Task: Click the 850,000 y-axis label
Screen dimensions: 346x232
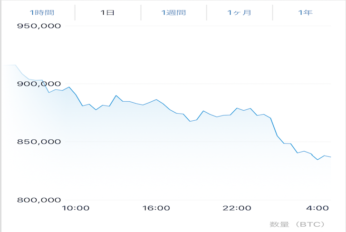Action: (39, 142)
